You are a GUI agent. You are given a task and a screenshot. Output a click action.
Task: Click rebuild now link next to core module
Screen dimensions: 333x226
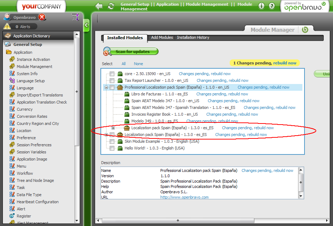221,74
